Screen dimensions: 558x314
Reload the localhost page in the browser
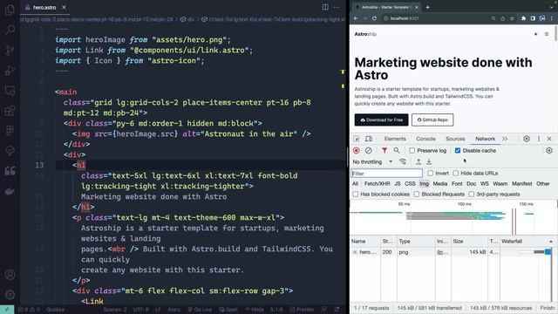click(x=374, y=18)
